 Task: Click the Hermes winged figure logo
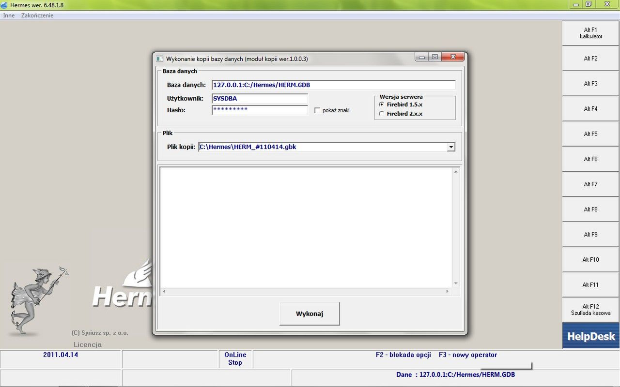[x=40, y=301]
